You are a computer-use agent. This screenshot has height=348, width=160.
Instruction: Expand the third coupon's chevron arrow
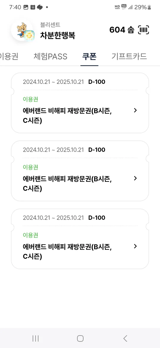tap(135, 246)
